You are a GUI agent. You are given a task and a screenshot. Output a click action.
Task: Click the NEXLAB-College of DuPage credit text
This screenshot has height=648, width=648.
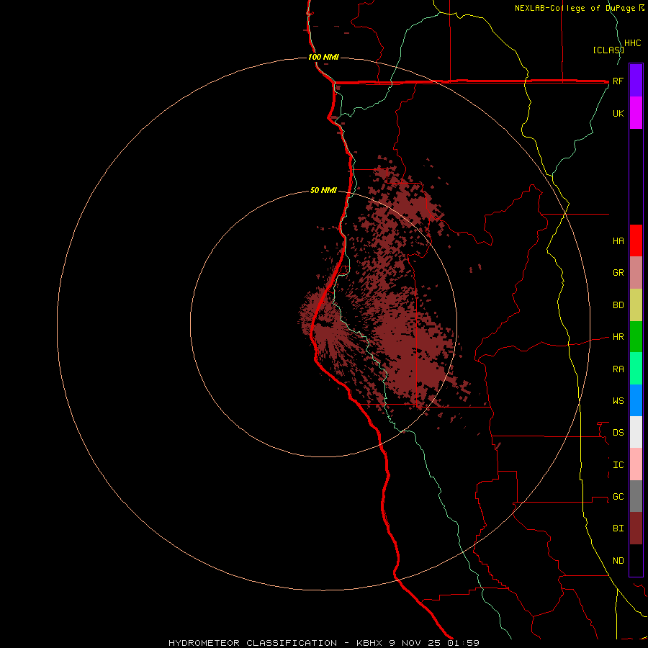pyautogui.click(x=576, y=8)
